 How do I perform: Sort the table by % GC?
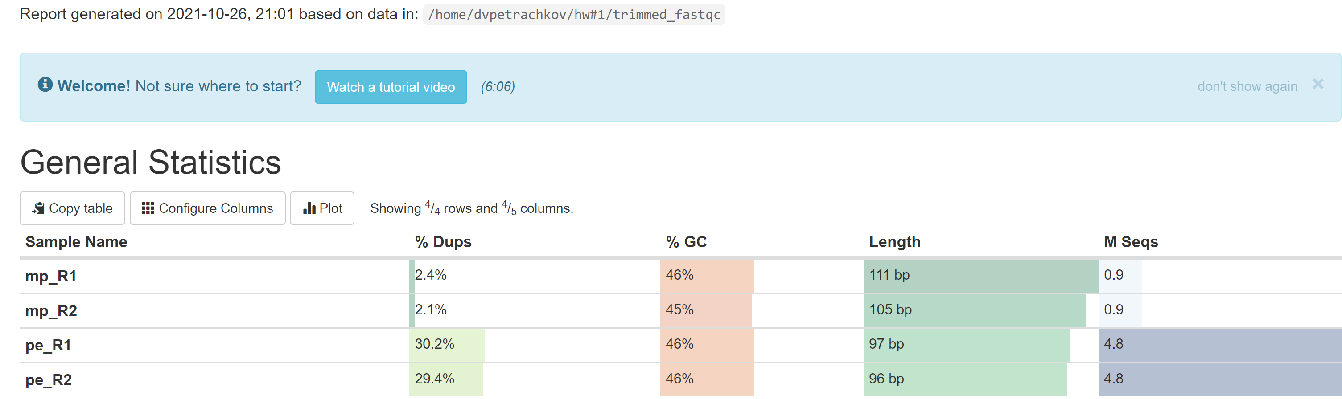click(686, 241)
